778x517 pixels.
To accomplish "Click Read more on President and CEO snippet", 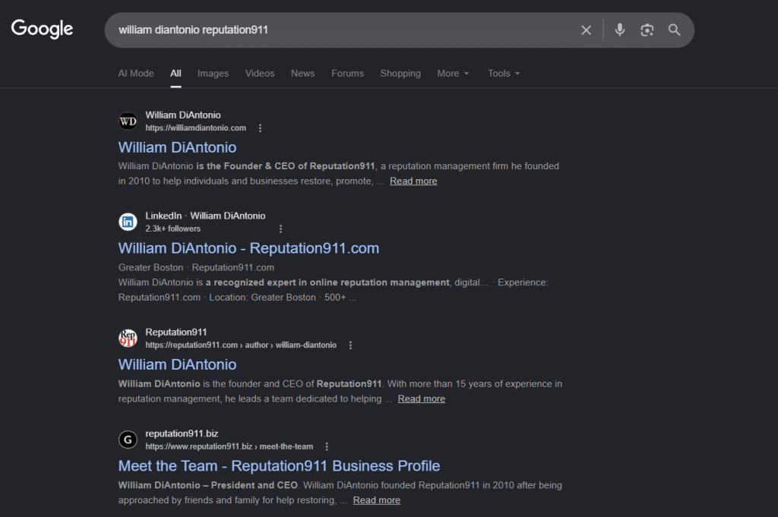I will point(377,500).
